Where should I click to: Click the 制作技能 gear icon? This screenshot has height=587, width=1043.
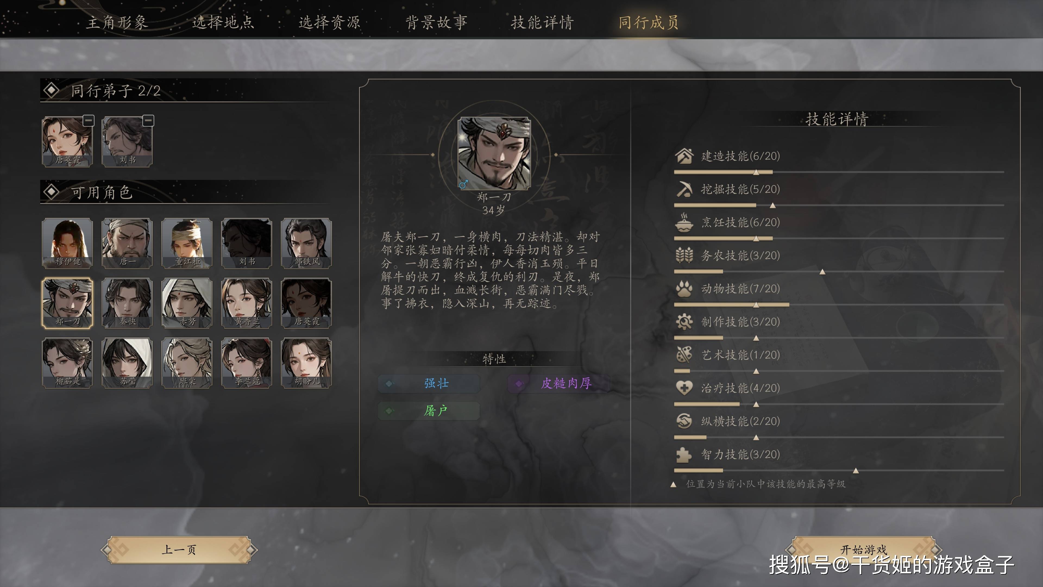[684, 322]
